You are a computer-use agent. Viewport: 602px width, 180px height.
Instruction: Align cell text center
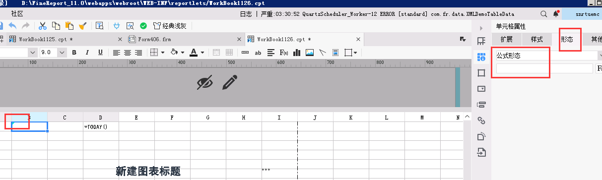[x=128, y=52]
